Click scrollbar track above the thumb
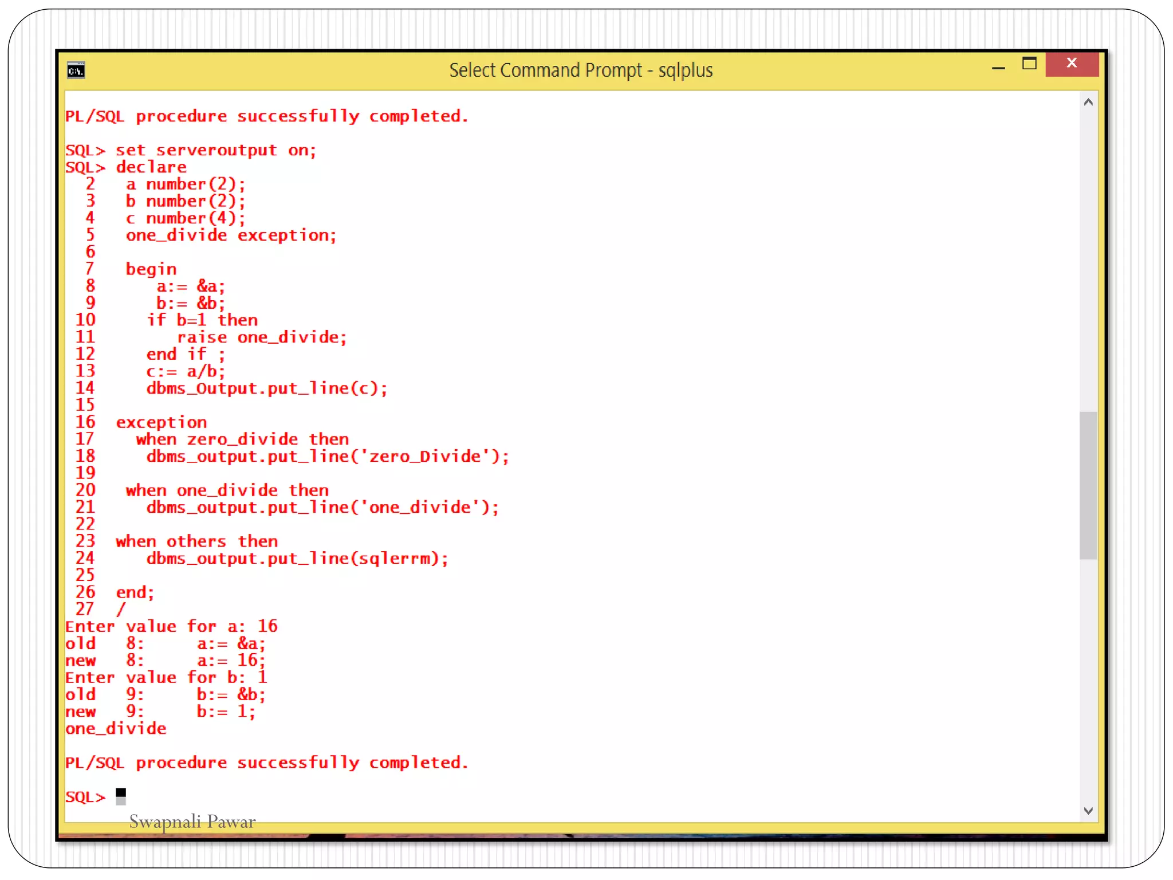The width and height of the screenshot is (1173, 880). coord(1088,258)
